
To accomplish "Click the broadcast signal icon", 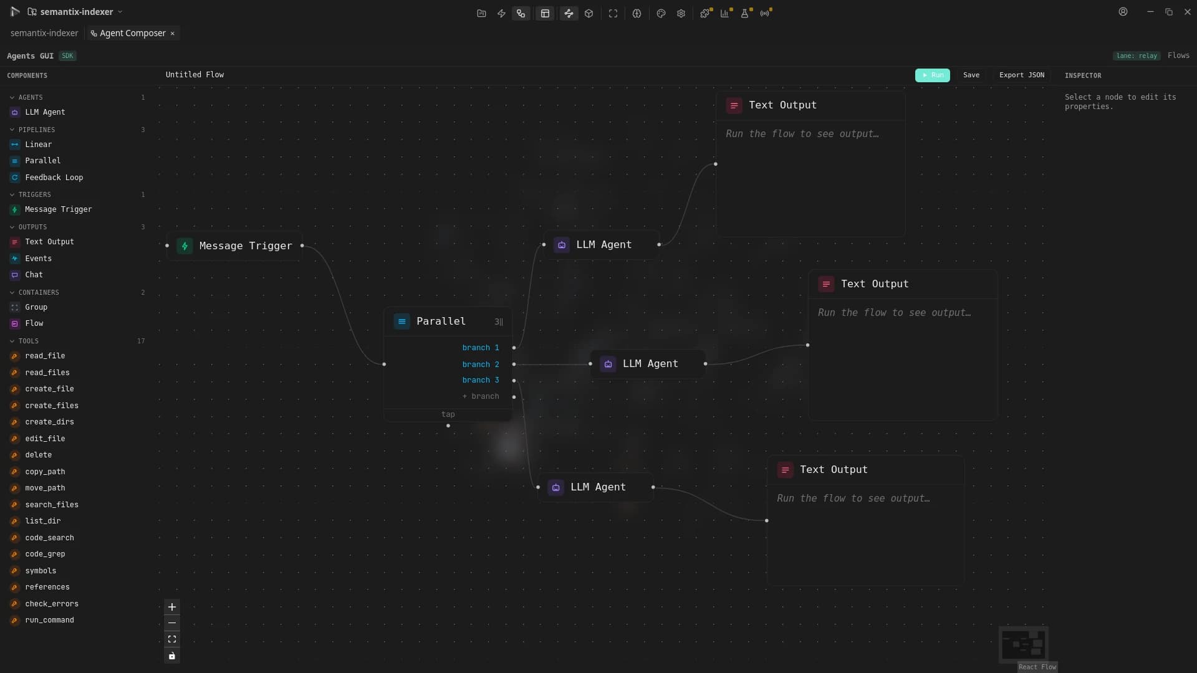I will (x=765, y=13).
